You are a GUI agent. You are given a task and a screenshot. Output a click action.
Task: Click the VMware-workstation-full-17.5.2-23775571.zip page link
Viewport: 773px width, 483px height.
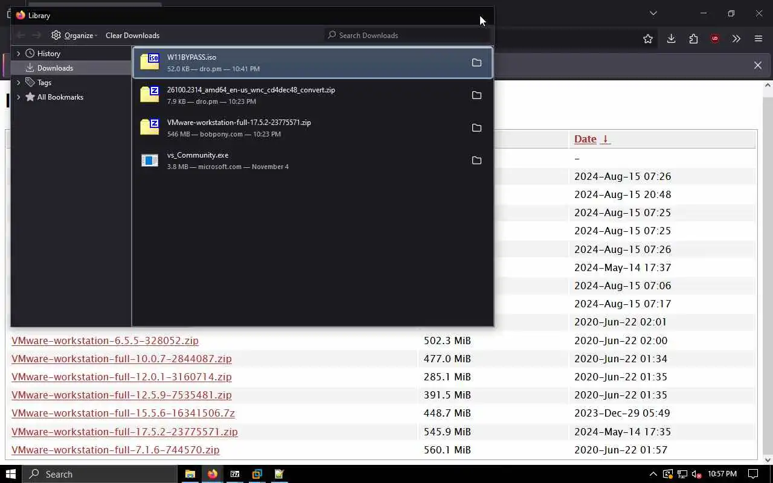click(124, 432)
